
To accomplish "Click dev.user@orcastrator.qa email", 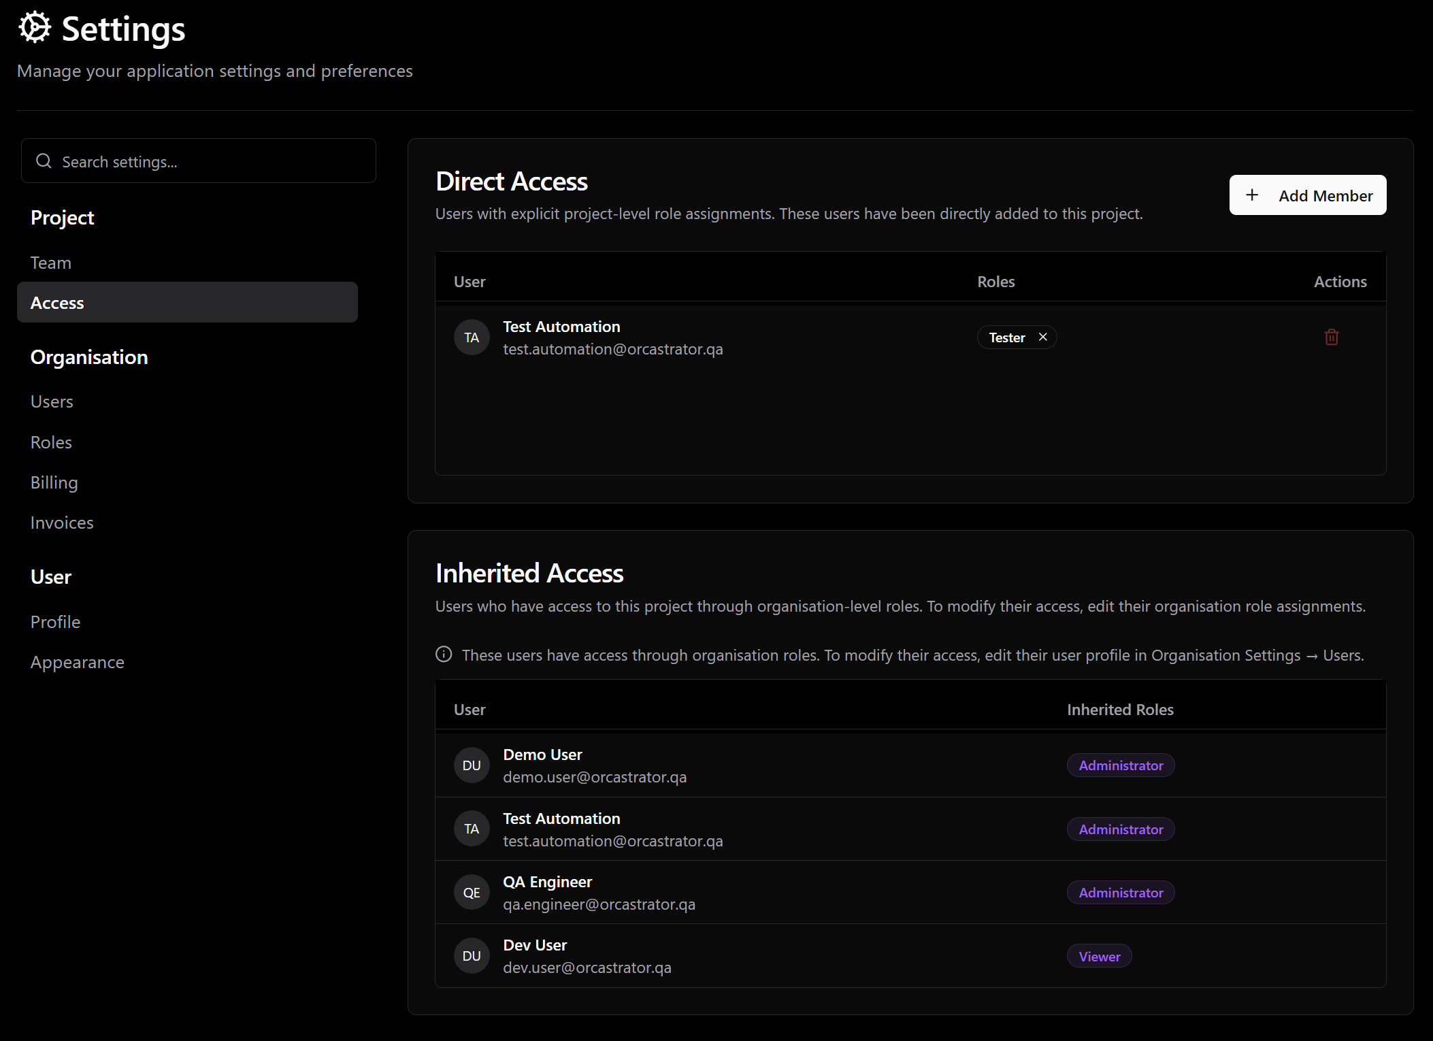I will 587,968.
